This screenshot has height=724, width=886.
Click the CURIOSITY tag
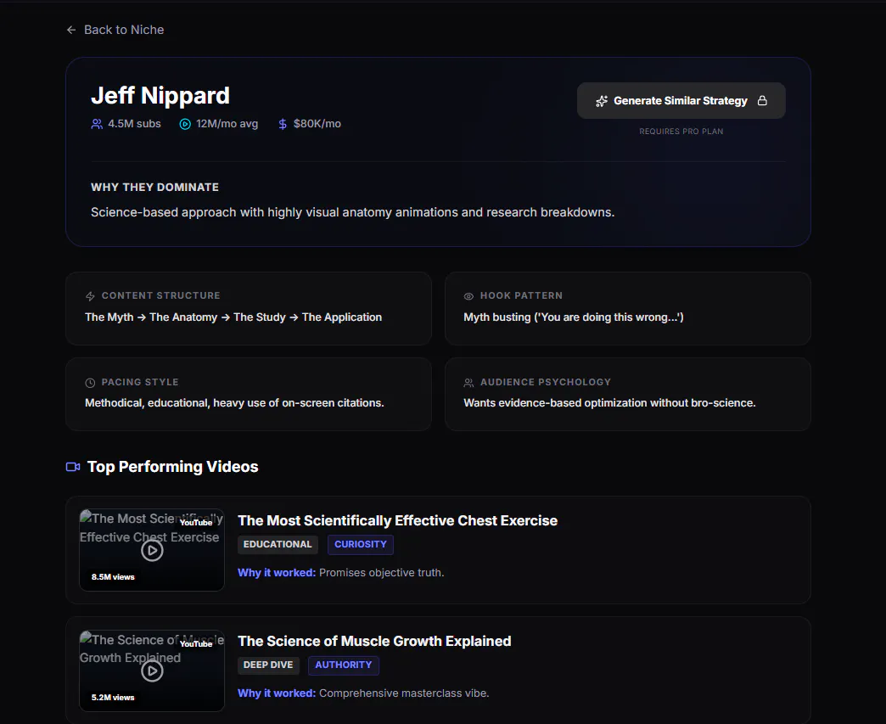coord(361,544)
